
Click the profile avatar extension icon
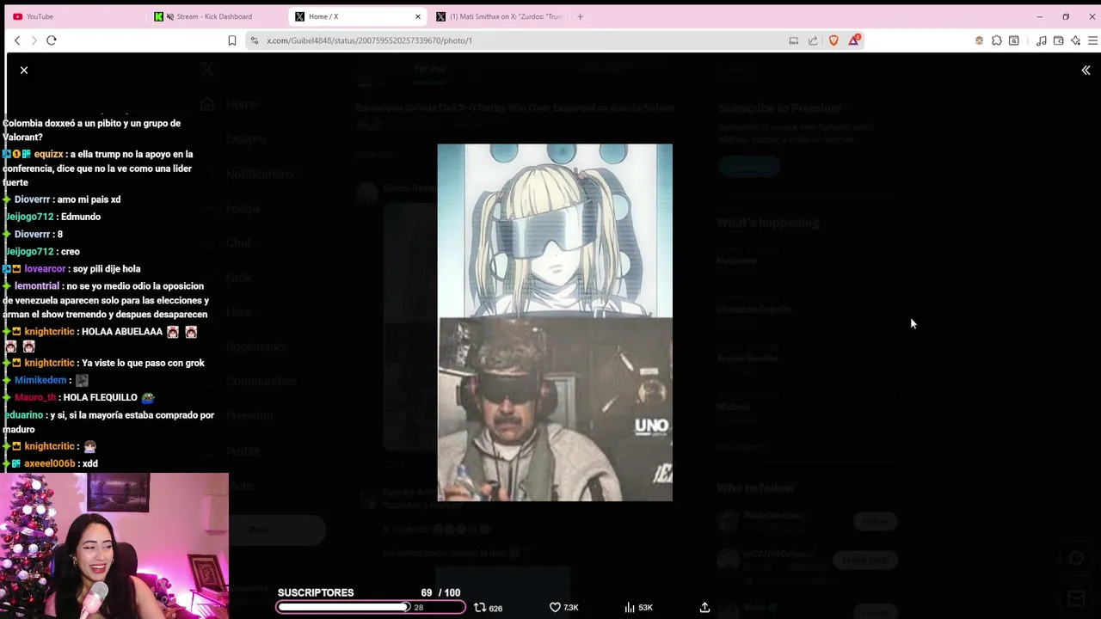tap(979, 40)
